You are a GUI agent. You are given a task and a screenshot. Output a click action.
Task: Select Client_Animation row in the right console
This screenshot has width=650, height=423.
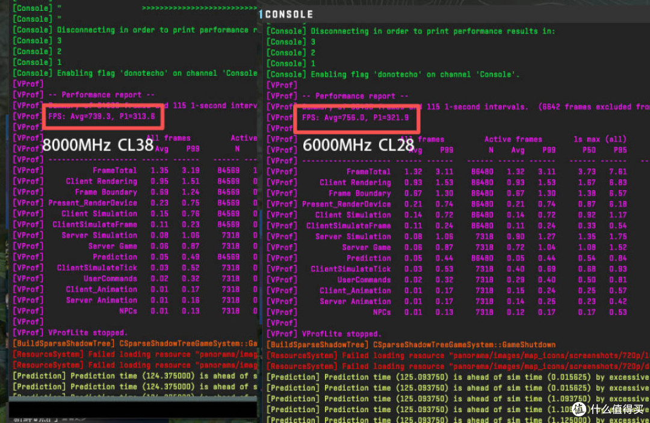pyautogui.click(x=447, y=291)
